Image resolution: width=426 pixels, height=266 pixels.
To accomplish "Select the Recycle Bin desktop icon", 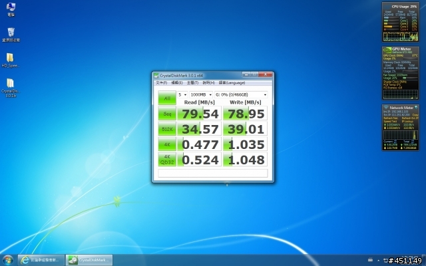I will (x=11, y=35).
